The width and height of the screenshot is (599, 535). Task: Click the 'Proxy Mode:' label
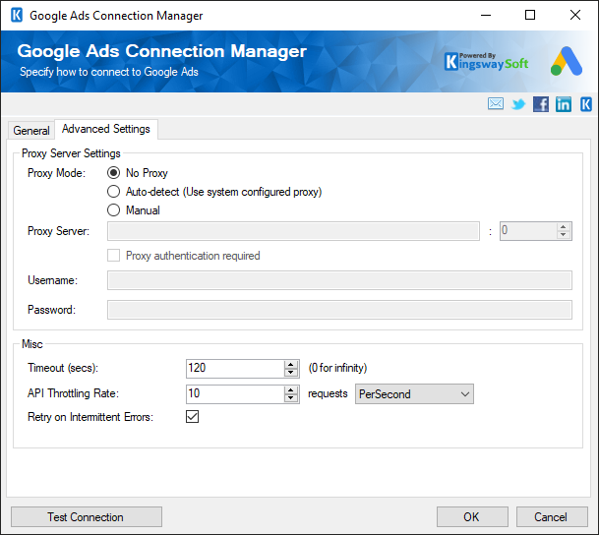(56, 173)
